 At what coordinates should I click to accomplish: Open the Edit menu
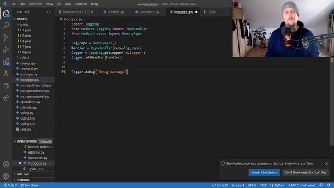tap(22, 4)
